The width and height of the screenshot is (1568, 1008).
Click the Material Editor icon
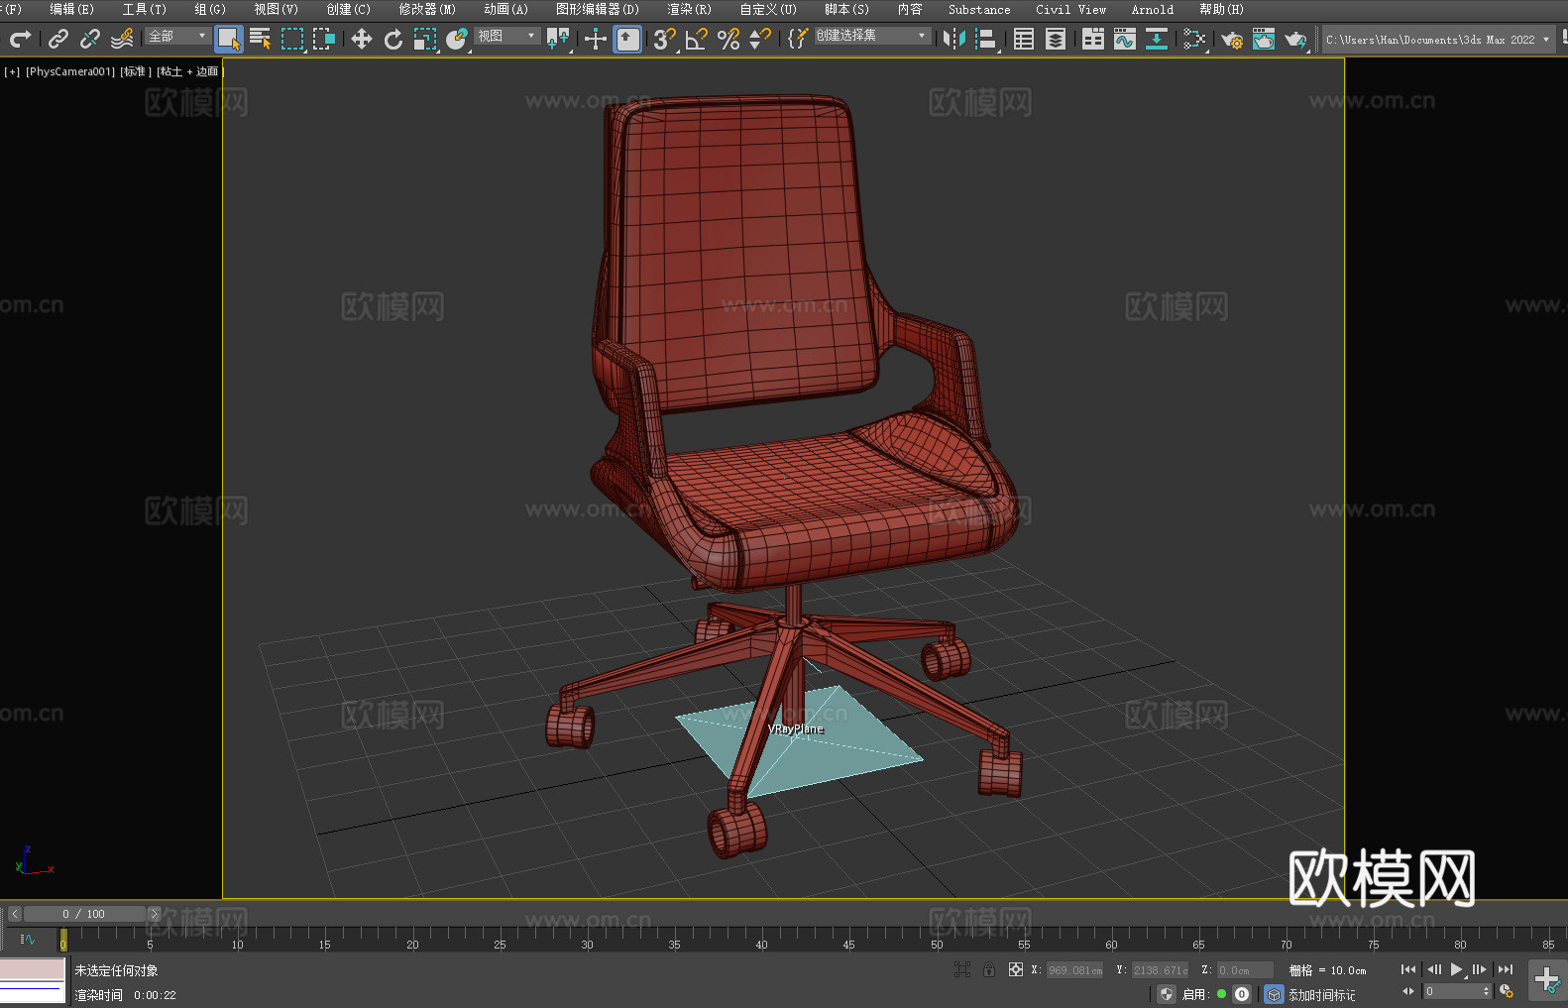[x=1194, y=39]
